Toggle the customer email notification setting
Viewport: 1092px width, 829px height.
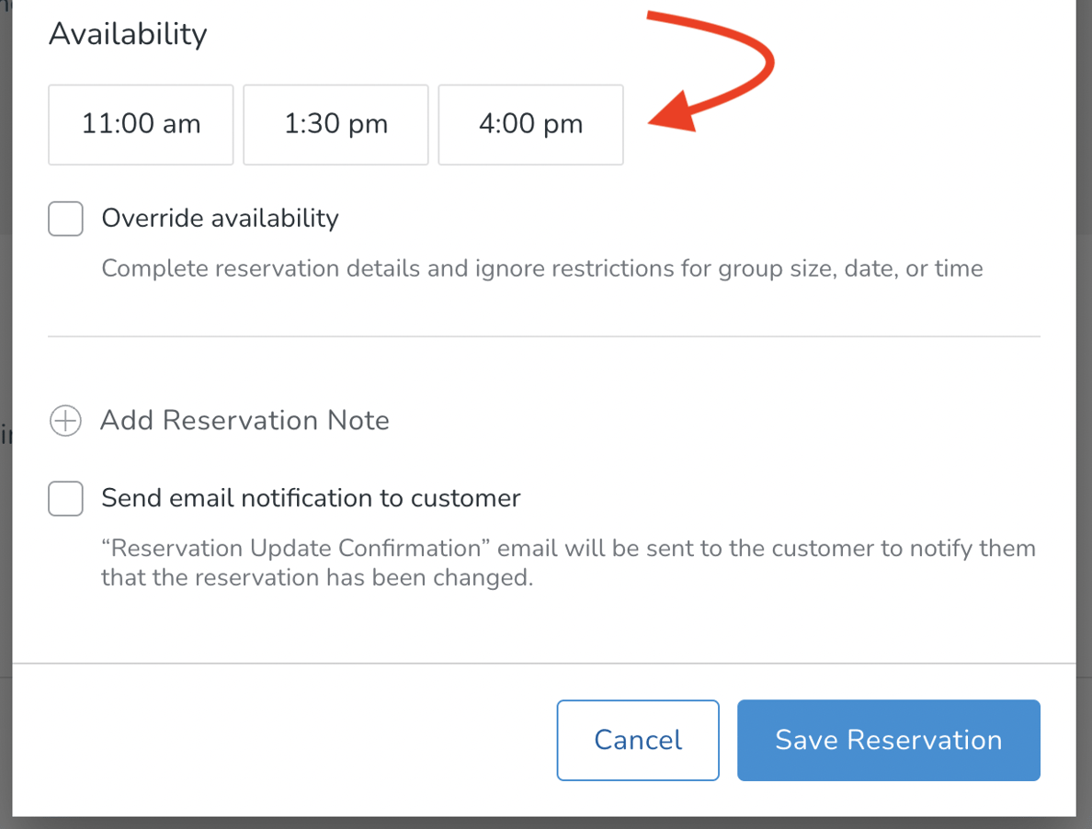pos(64,498)
